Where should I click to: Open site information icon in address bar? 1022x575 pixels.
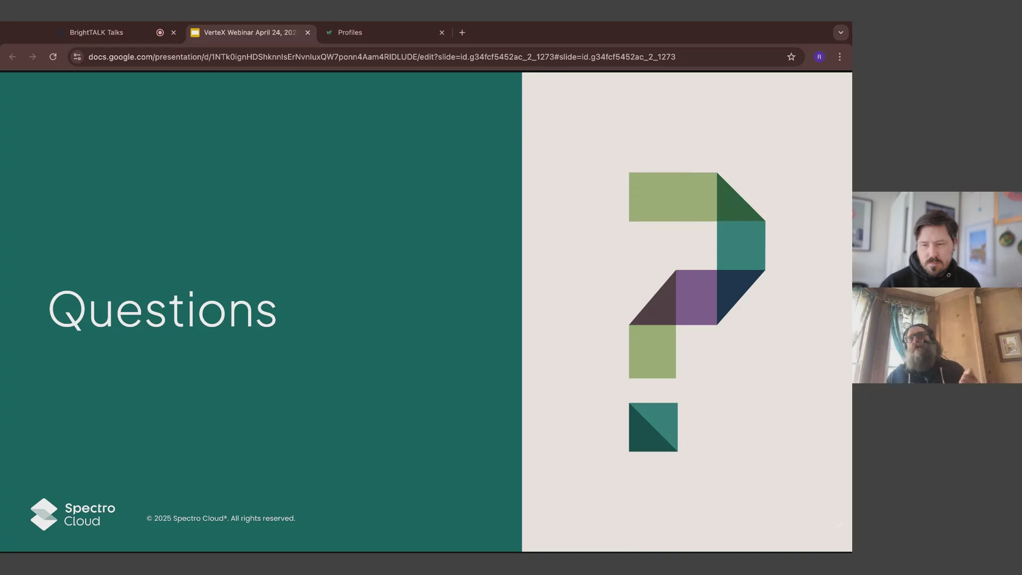tap(77, 57)
